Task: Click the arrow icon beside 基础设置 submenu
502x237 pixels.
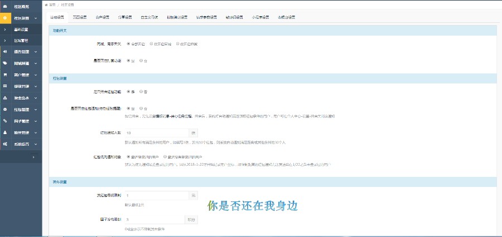Action: (x=5, y=29)
